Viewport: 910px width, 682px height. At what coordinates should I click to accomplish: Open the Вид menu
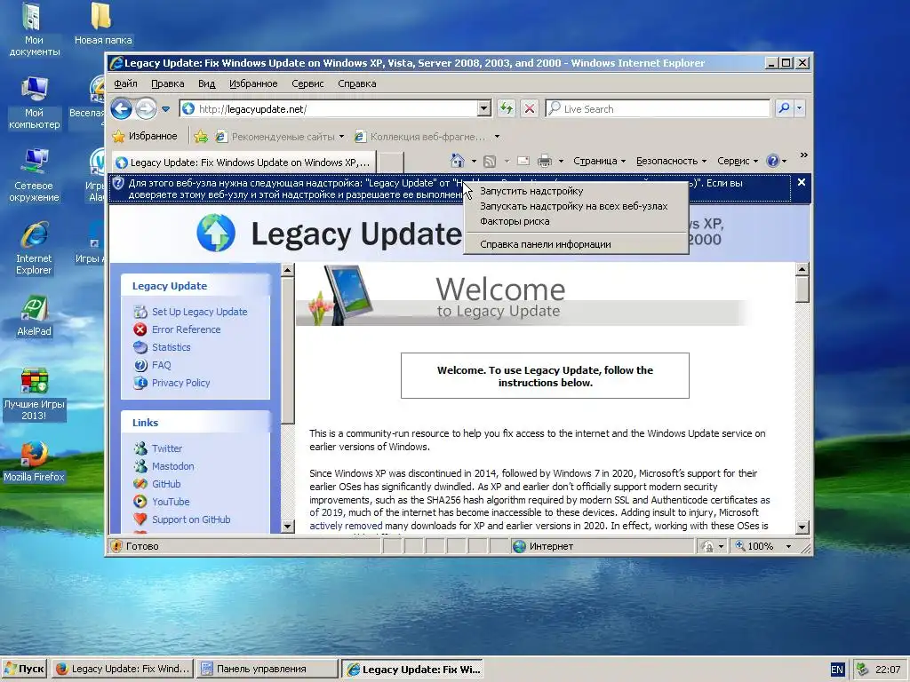tap(206, 83)
